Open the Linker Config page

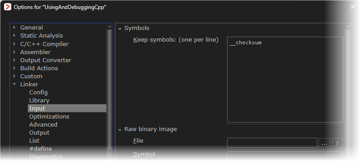38,92
